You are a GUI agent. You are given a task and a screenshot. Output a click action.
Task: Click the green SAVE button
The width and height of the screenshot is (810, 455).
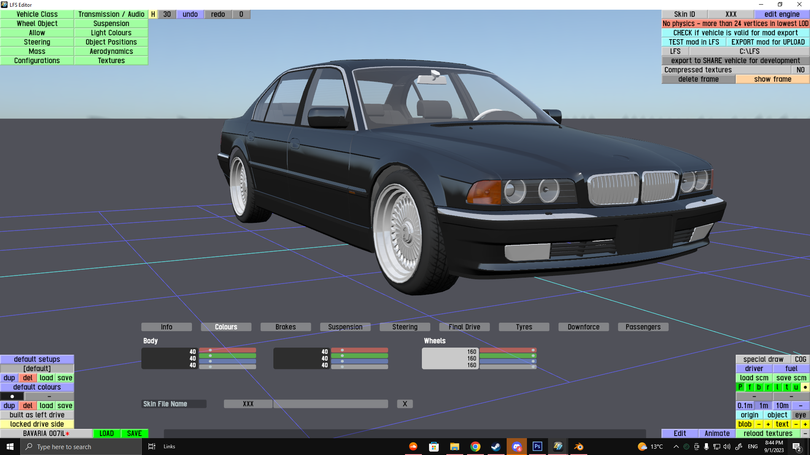[x=134, y=434]
